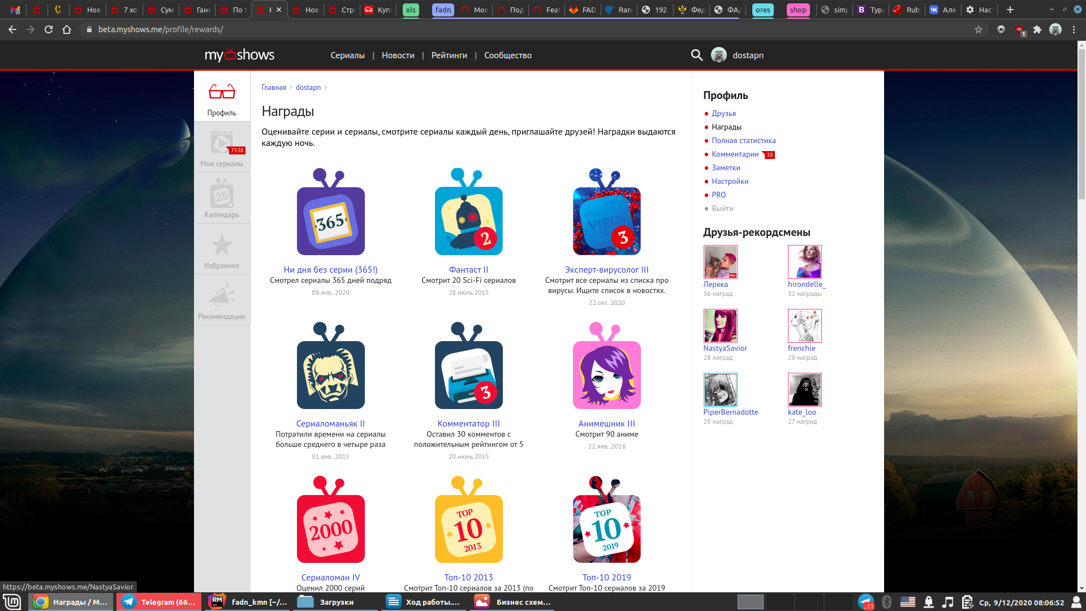Click the site search magnifier icon

click(x=697, y=55)
